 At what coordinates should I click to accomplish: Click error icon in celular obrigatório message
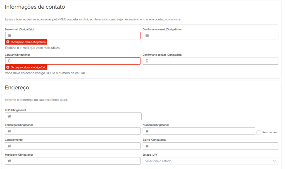(x=8, y=67)
